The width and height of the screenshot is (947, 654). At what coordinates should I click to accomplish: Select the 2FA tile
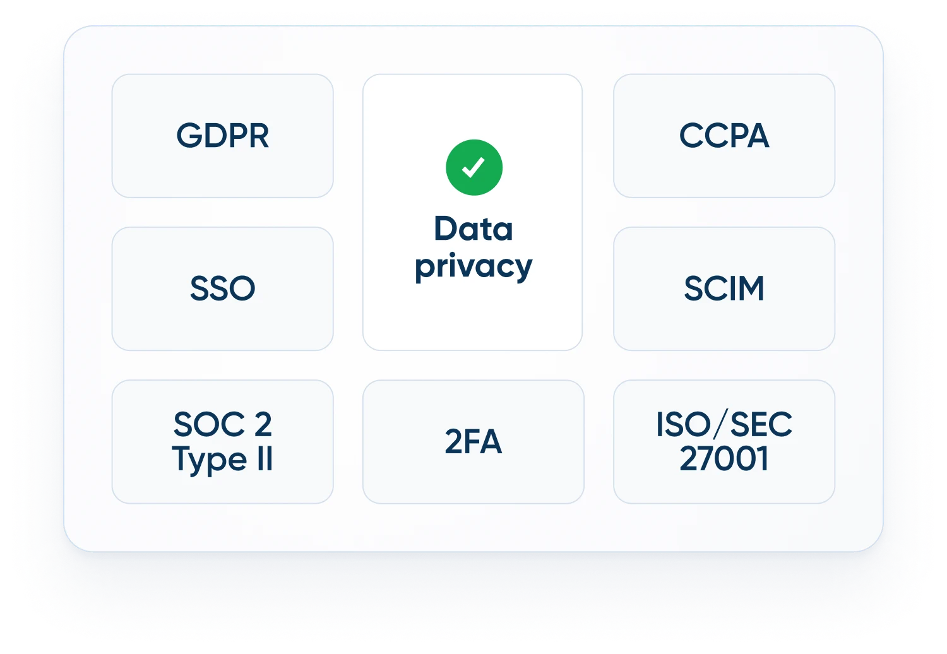coord(473,441)
